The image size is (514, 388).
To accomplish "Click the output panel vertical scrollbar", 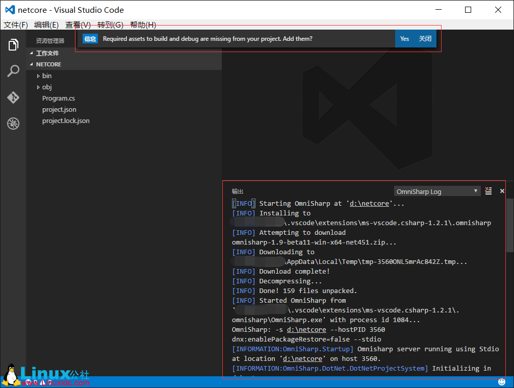I will [x=510, y=226].
